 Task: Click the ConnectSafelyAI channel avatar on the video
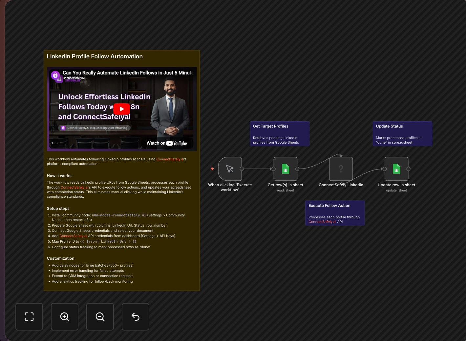click(x=55, y=75)
